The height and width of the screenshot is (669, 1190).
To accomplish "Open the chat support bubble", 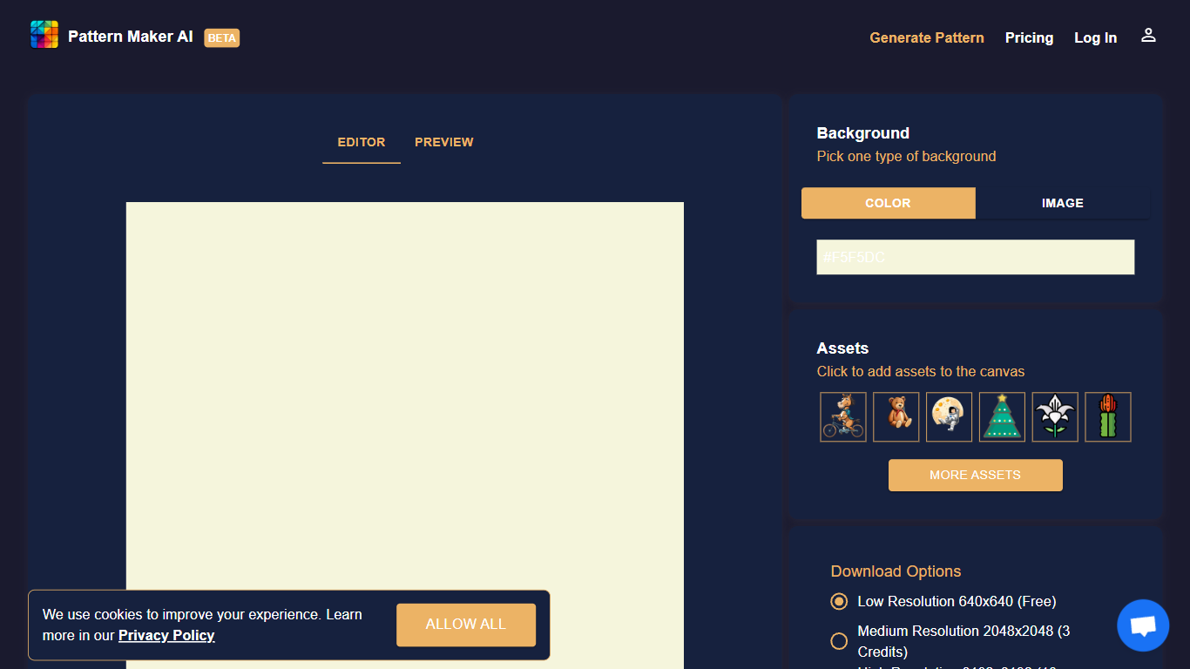I will [1142, 625].
